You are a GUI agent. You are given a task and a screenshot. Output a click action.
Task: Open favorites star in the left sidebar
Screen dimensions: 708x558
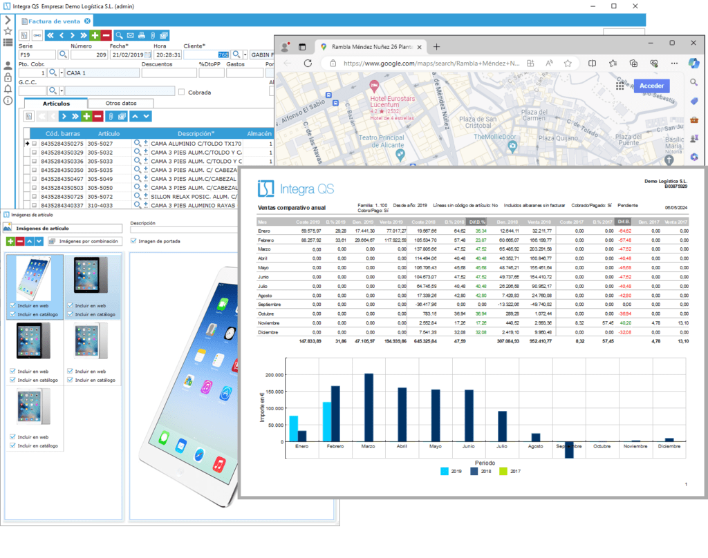(x=8, y=31)
